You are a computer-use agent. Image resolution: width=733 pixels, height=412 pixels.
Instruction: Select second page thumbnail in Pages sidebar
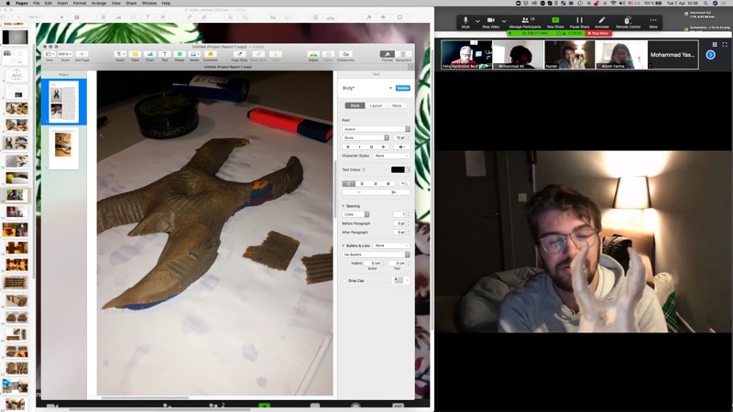(x=63, y=148)
